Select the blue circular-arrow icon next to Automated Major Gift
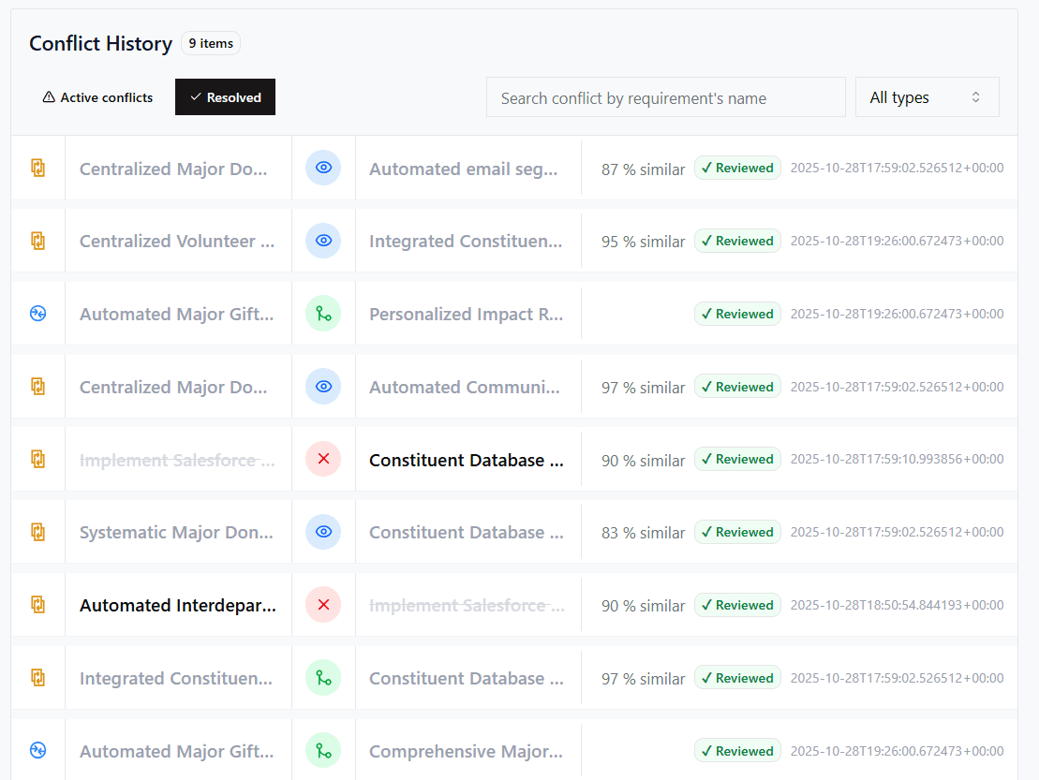 37,314
